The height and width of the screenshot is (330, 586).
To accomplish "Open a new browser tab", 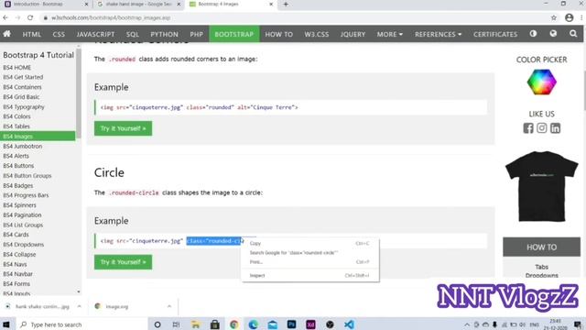I will coord(286,4).
